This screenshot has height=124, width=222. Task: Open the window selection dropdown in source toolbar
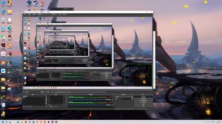pyautogui.click(x=80, y=92)
